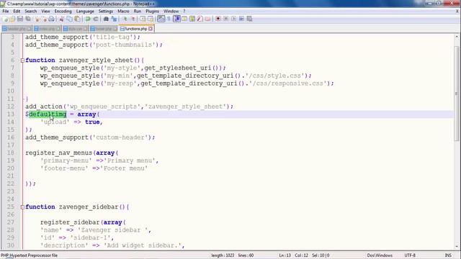This screenshot has width=461, height=259.
Task: Click the Zoom Out toolbar icon
Action: pyautogui.click(x=133, y=19)
